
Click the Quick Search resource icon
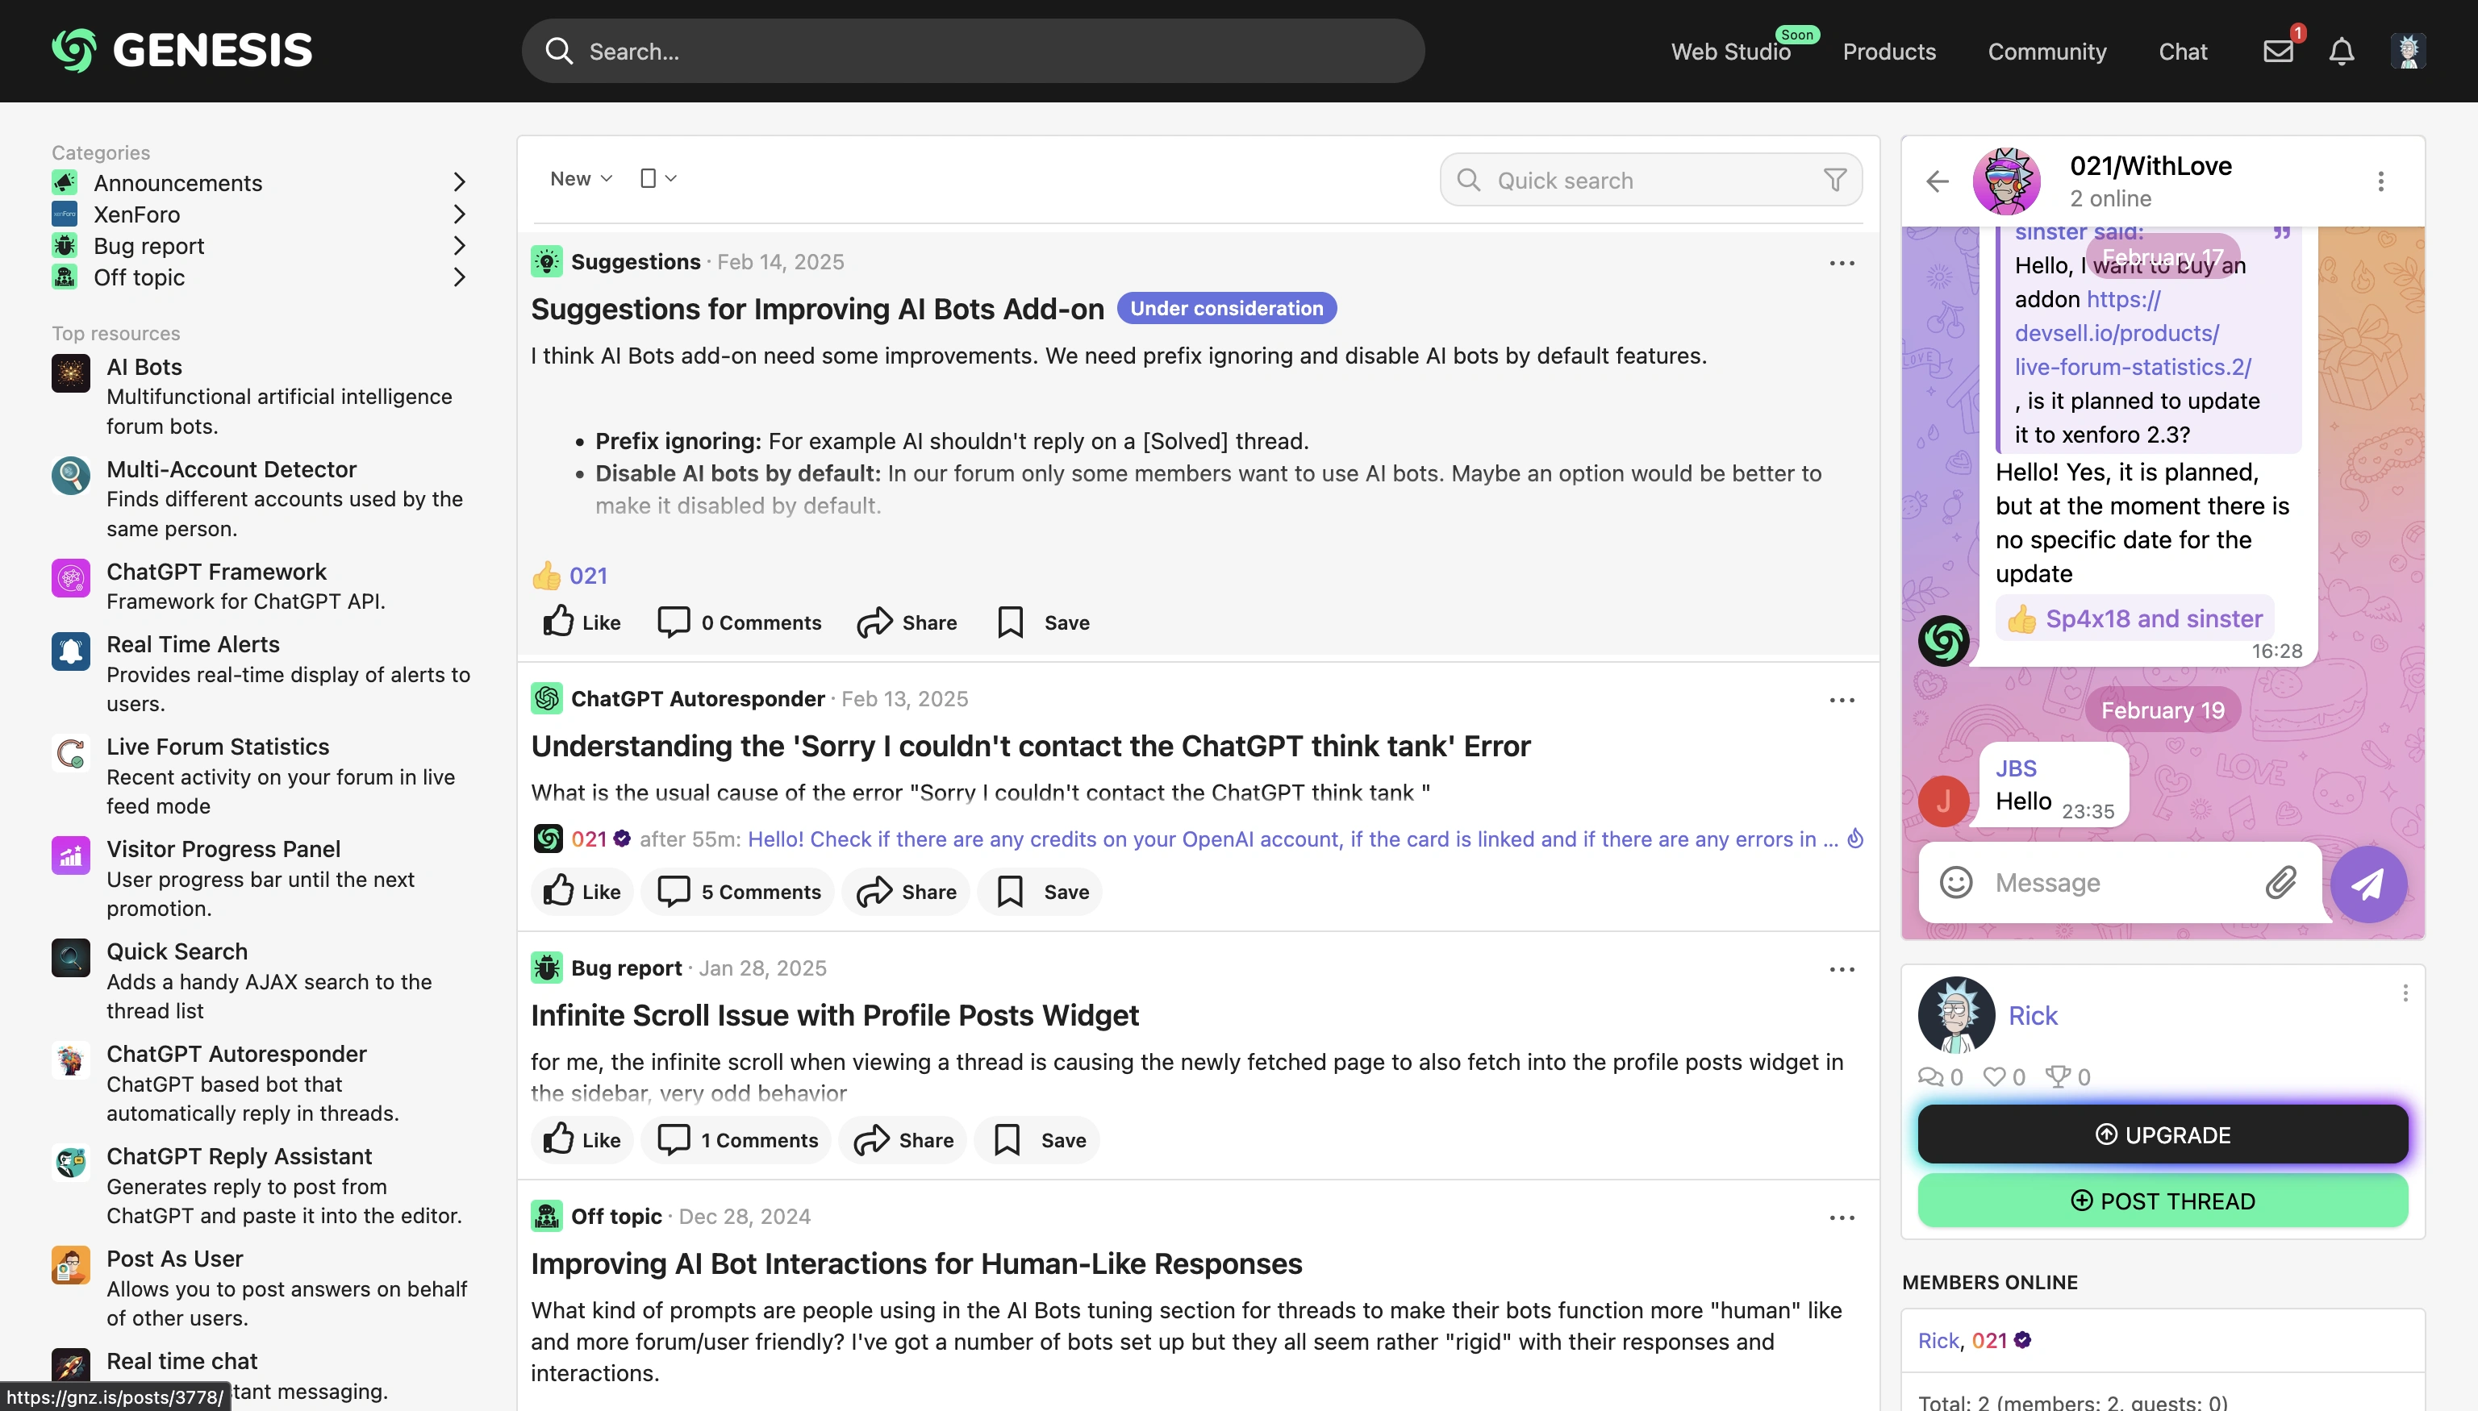[71, 959]
